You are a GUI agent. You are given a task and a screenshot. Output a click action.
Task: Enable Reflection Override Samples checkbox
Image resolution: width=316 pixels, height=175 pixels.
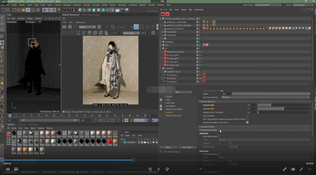[x=219, y=136]
